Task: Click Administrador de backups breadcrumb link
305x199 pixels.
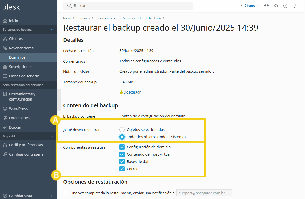Action: 142,18
